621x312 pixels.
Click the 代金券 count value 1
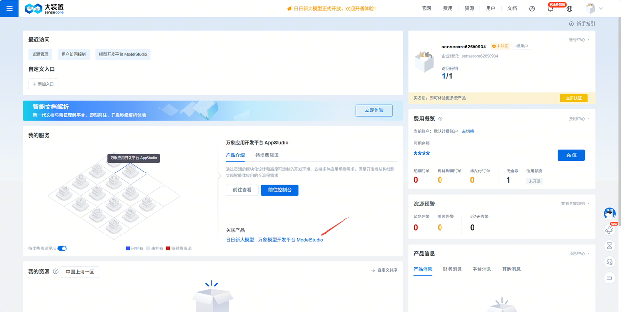[508, 180]
